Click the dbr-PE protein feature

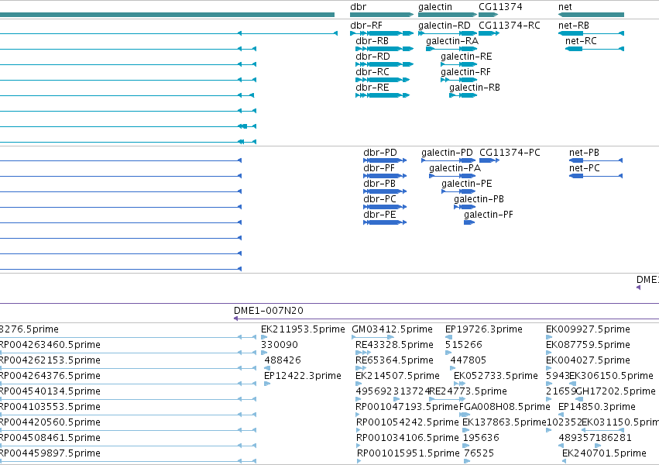click(385, 222)
